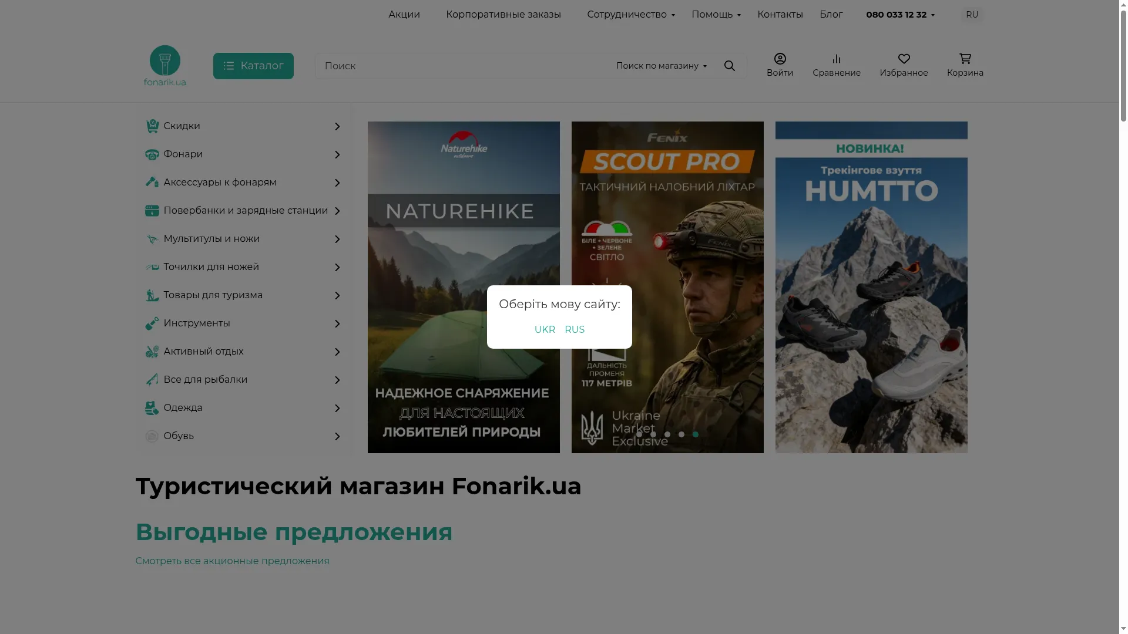Viewport: 1128px width, 634px height.
Task: Toggle the RU language switcher
Action: click(972, 15)
